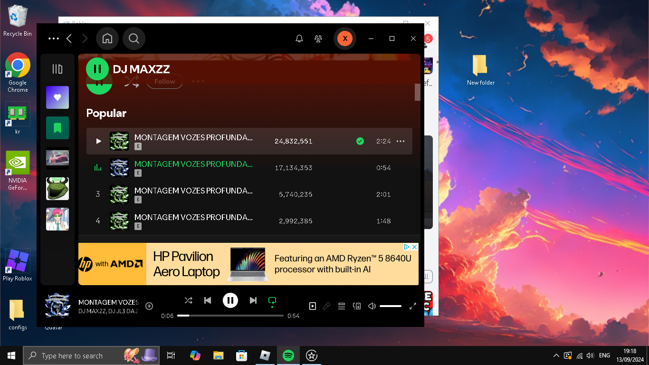Click album art of the 24,832,551 plays track
The height and width of the screenshot is (365, 649).
119,141
